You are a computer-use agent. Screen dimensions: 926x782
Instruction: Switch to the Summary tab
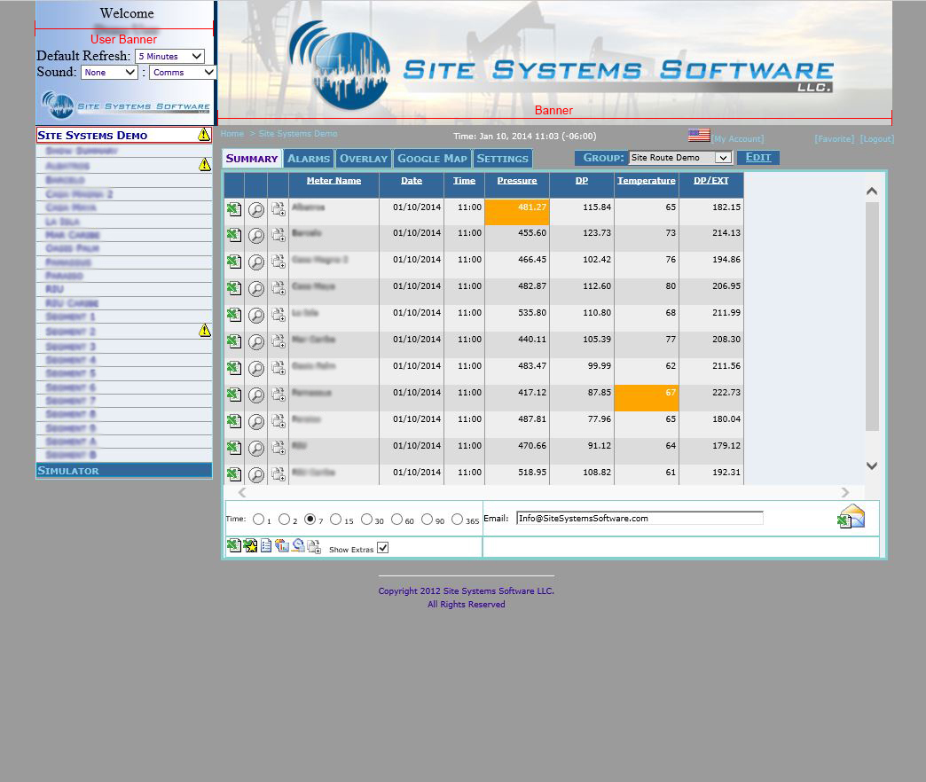tap(252, 158)
